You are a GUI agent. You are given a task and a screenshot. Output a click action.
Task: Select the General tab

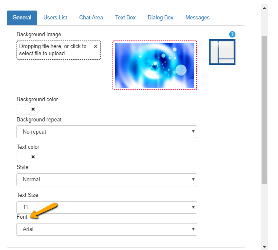pyautogui.click(x=22, y=18)
